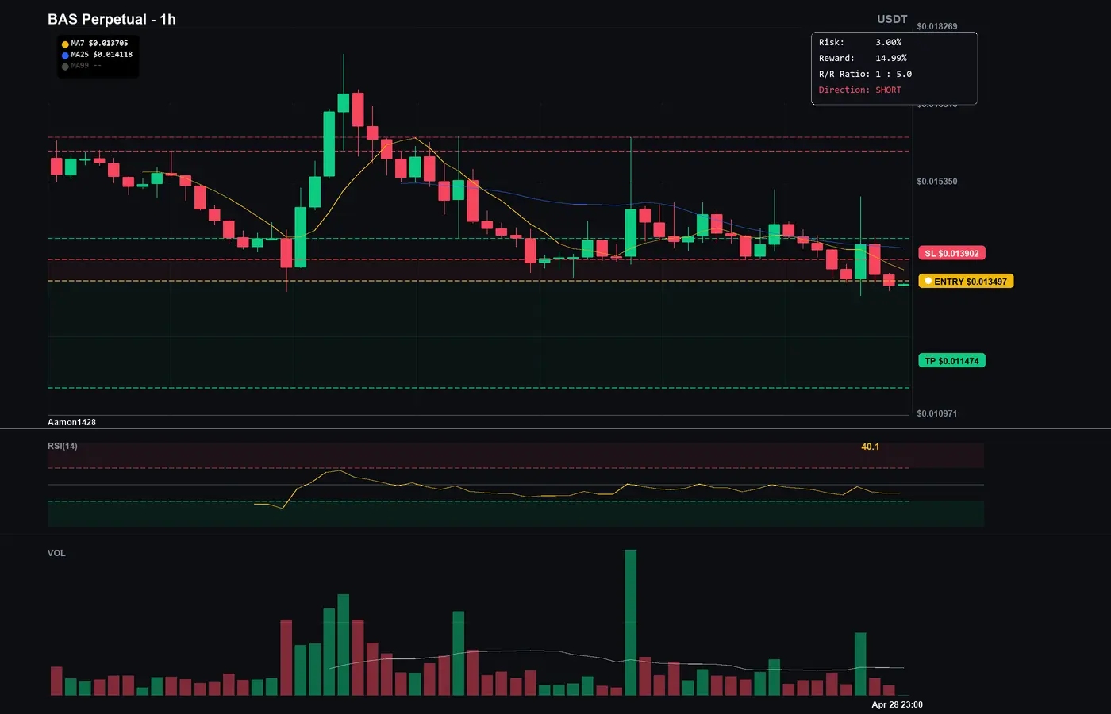Click the $0.015350 price axis label

click(x=936, y=182)
